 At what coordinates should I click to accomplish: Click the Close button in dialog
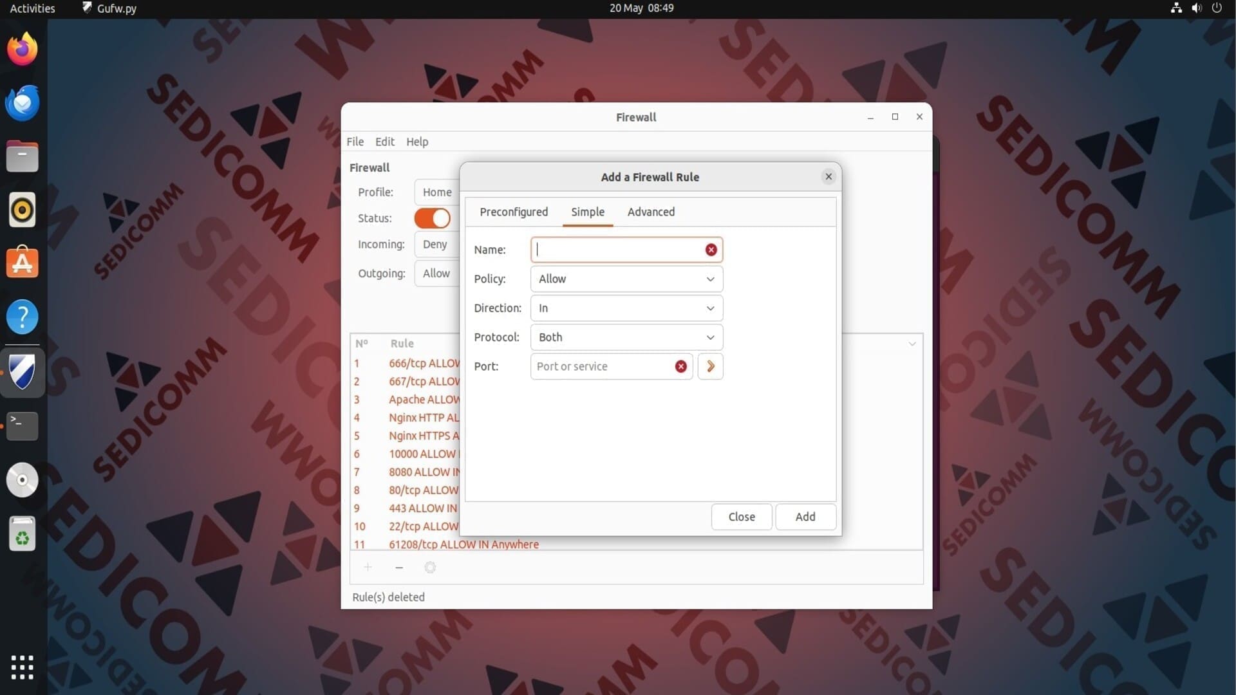coord(741,517)
